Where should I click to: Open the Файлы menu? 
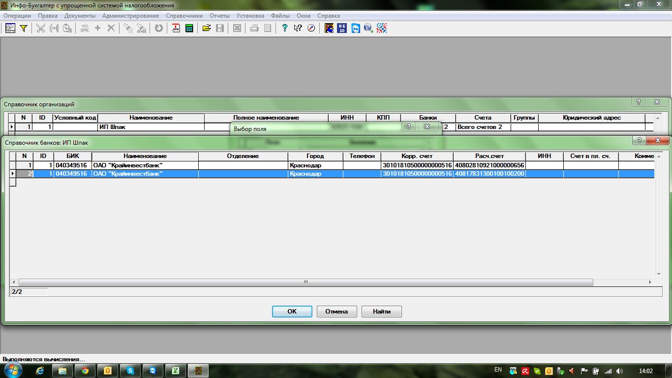click(280, 16)
